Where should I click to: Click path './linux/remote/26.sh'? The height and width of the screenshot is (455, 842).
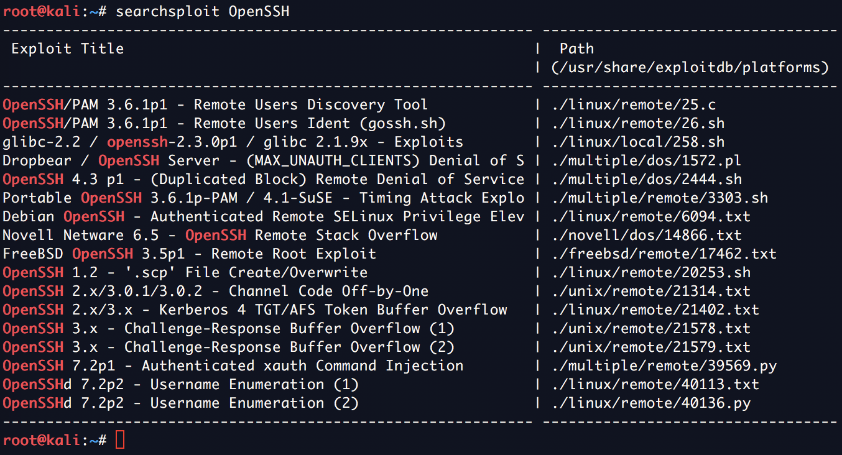click(x=638, y=123)
